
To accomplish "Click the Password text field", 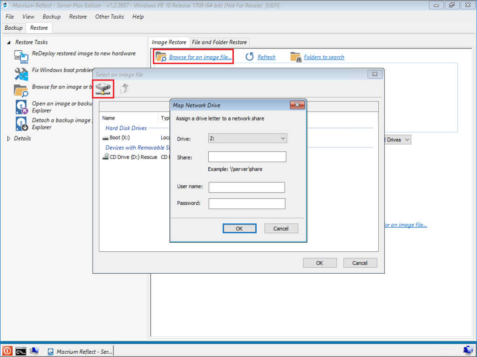I will (246, 203).
